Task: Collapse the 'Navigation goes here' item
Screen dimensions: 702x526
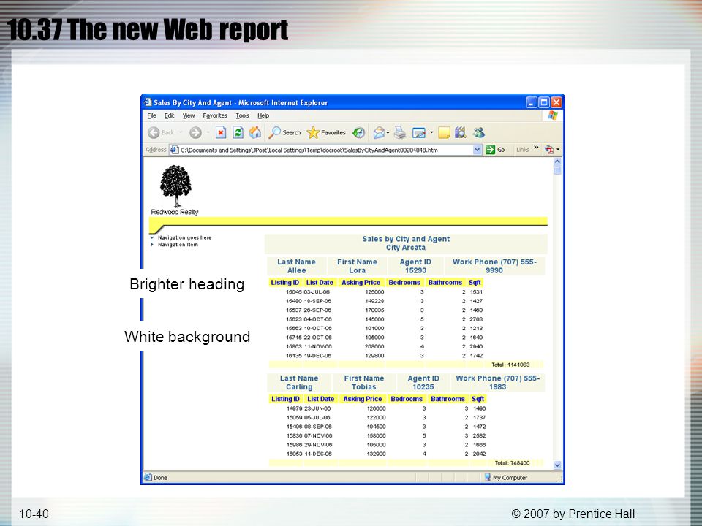Action: pyautogui.click(x=152, y=237)
